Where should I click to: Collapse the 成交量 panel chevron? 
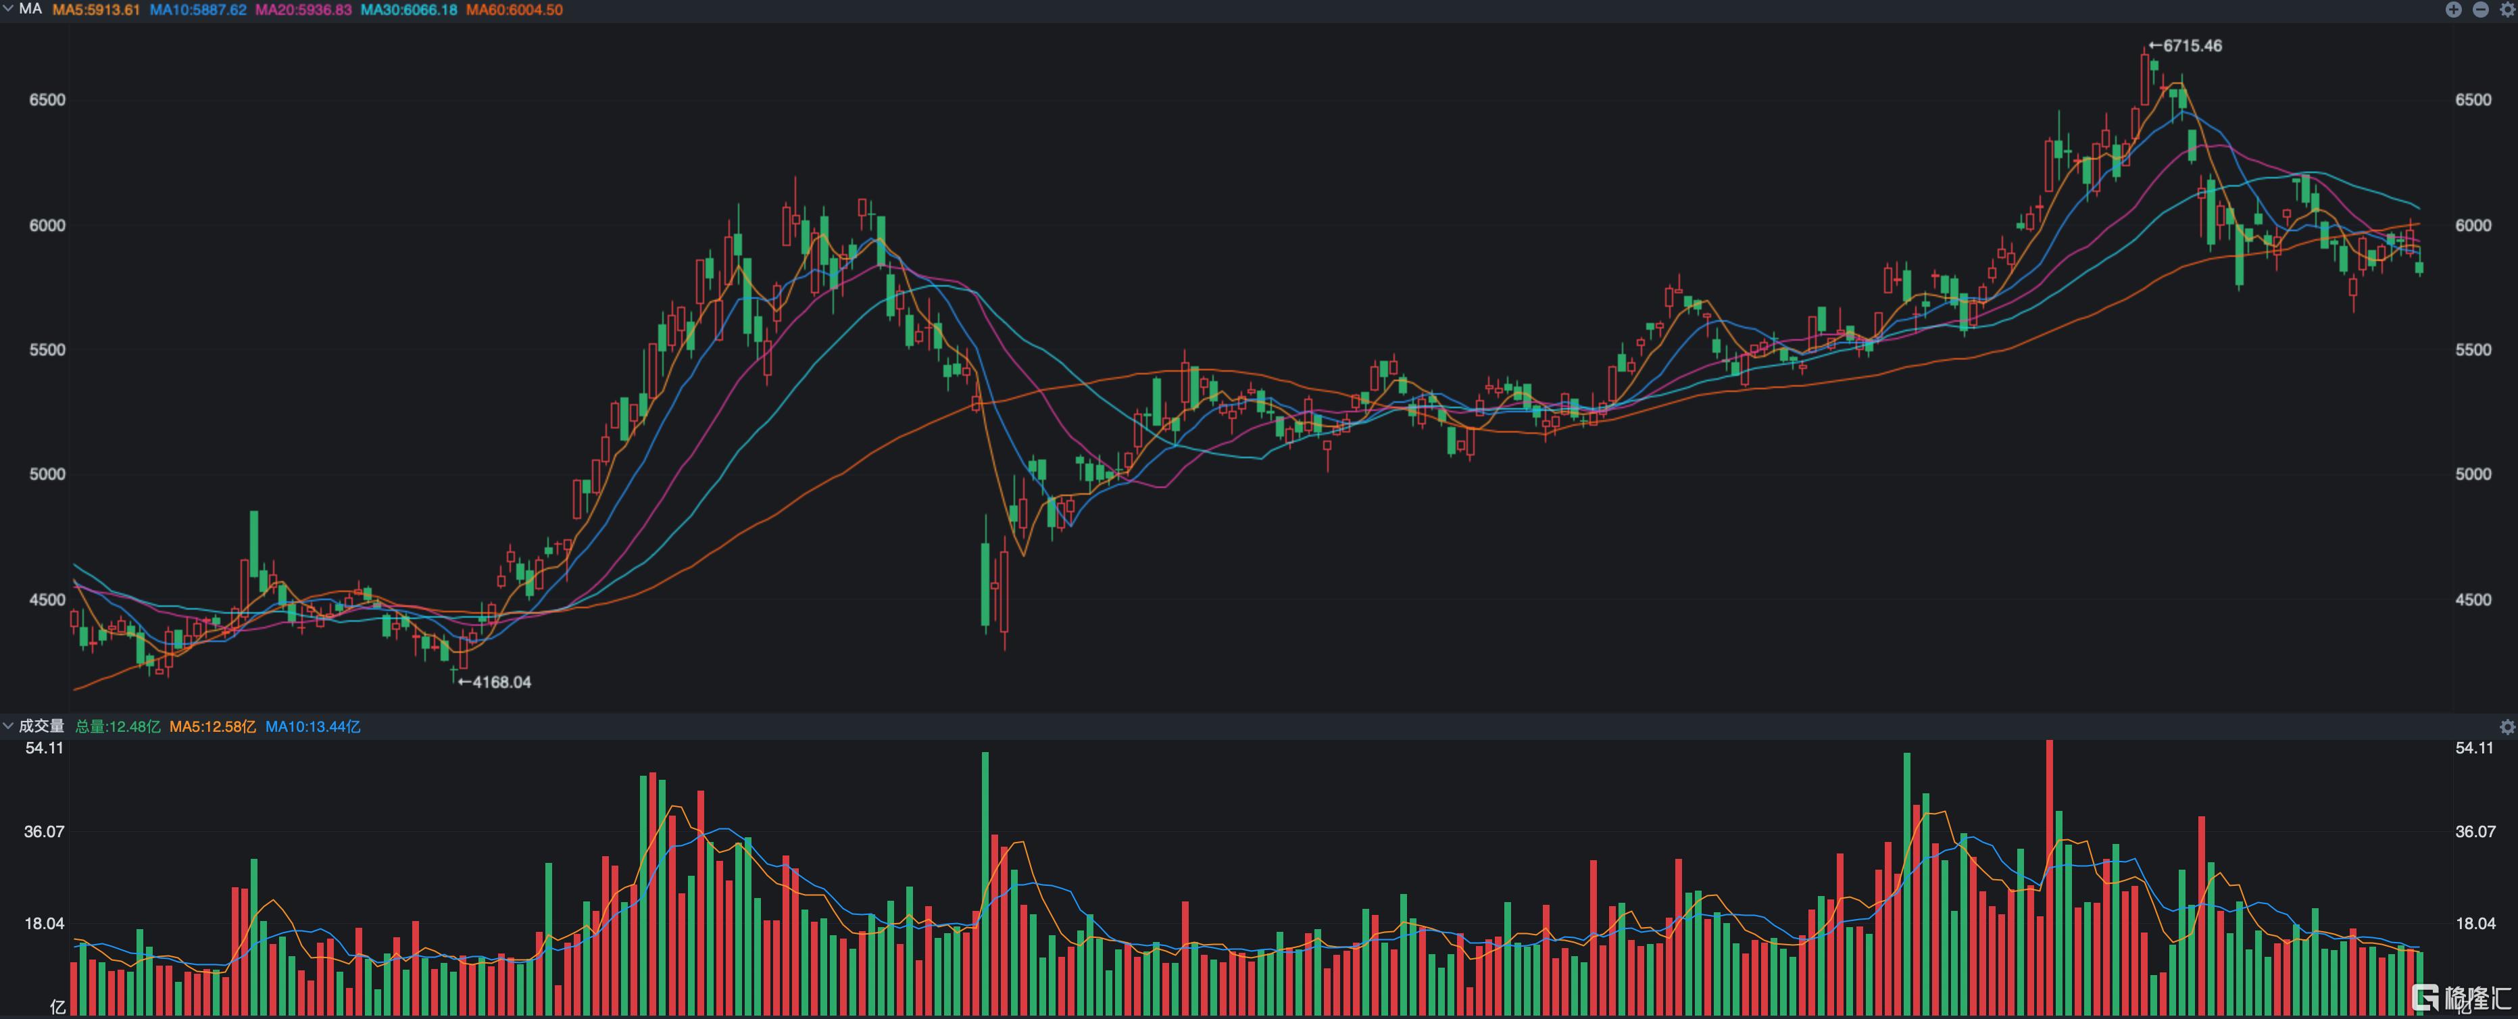tap(8, 726)
